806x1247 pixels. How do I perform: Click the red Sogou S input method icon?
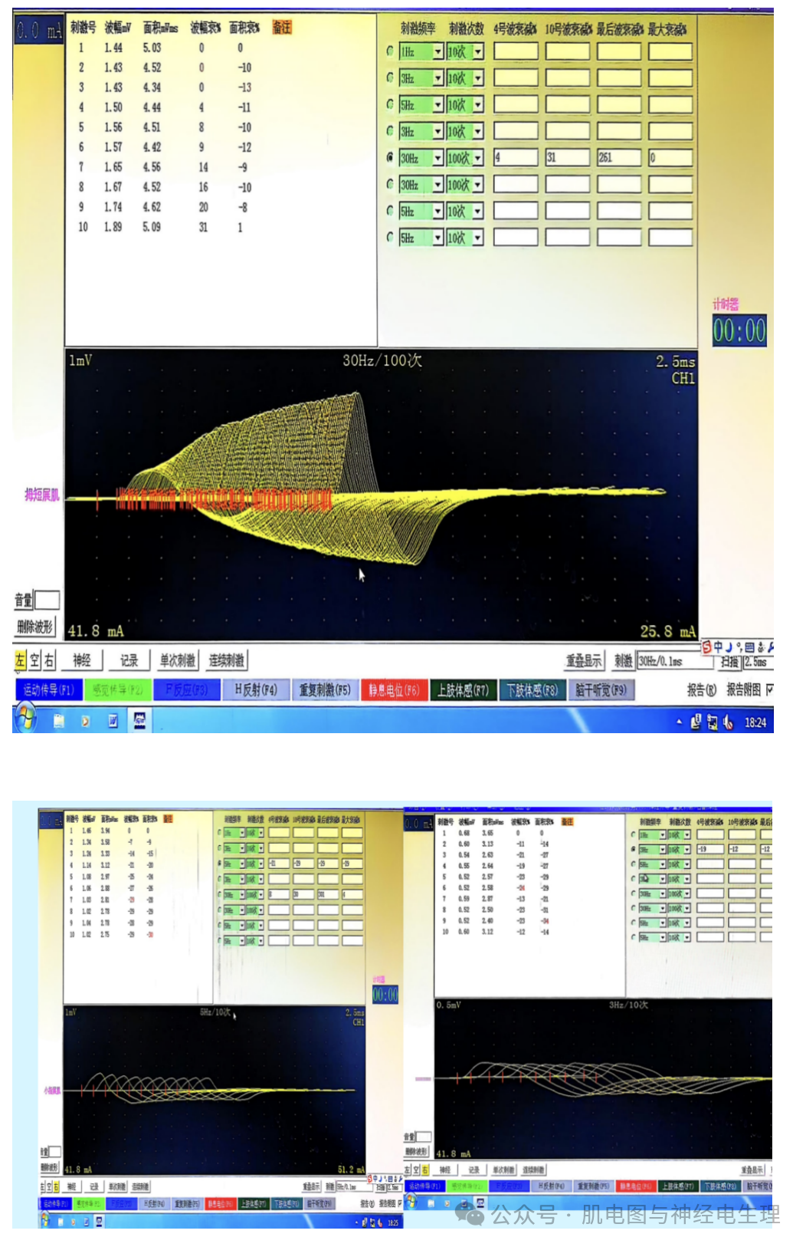click(x=707, y=647)
